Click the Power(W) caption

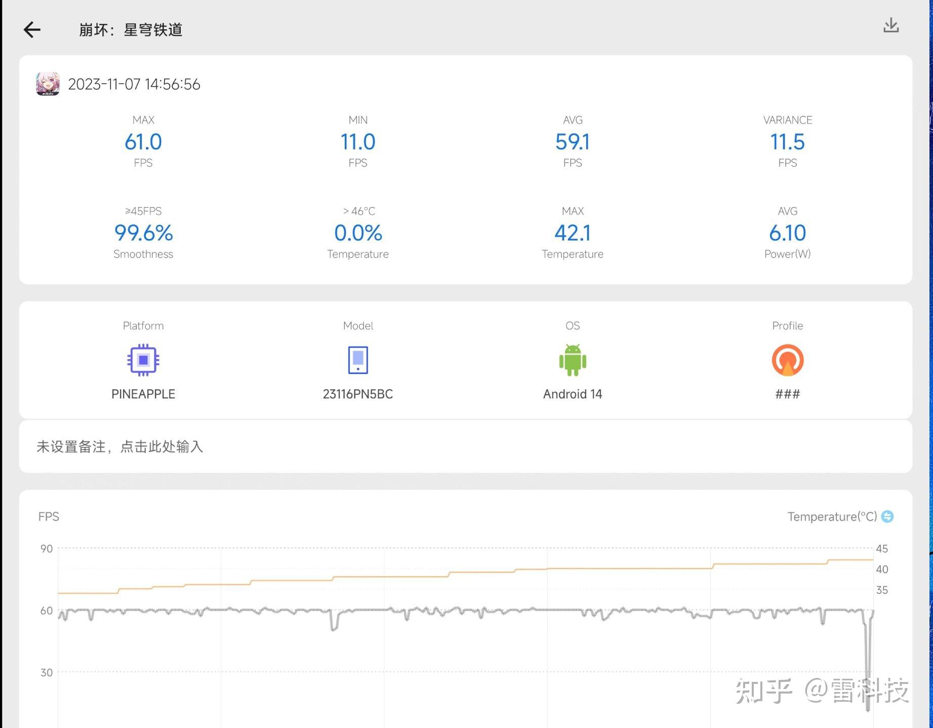(788, 254)
